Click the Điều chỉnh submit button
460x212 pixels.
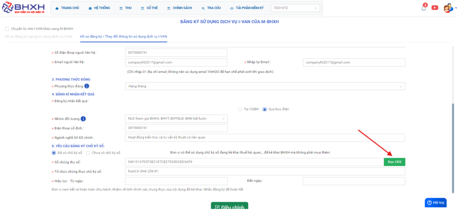tap(229, 207)
